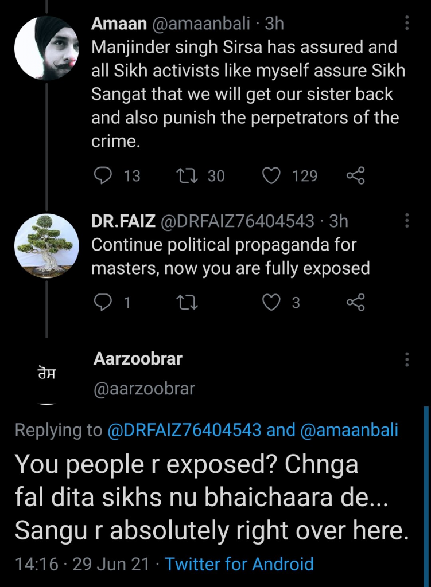Like Amaan's tweet with heart icon
The width and height of the screenshot is (431, 587).
270,175
